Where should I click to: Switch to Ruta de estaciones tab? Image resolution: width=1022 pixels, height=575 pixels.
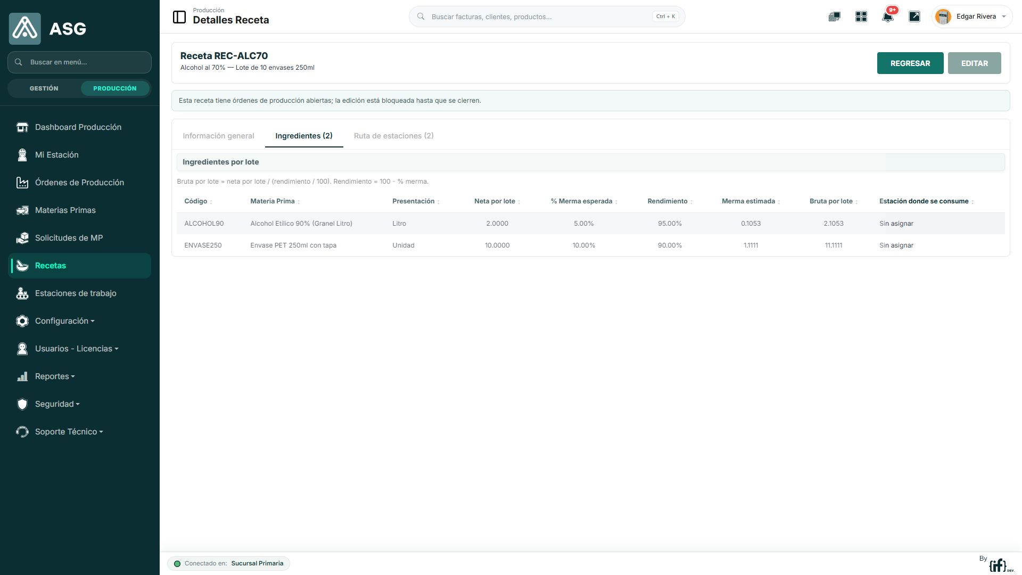[x=394, y=136]
